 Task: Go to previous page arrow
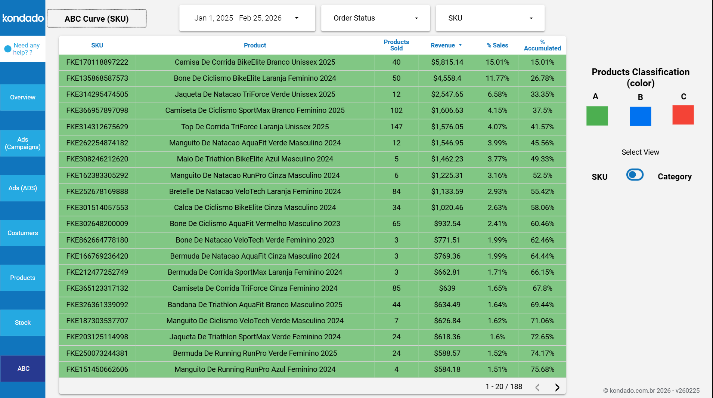coord(537,387)
